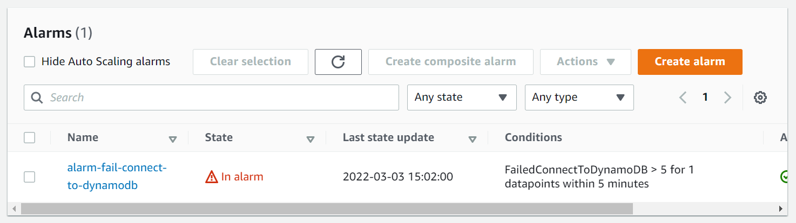Open table preferences gear icon
The height and width of the screenshot is (223, 796).
760,97
